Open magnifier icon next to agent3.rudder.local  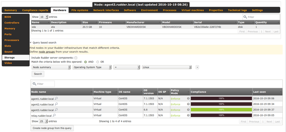pos(56,110)
